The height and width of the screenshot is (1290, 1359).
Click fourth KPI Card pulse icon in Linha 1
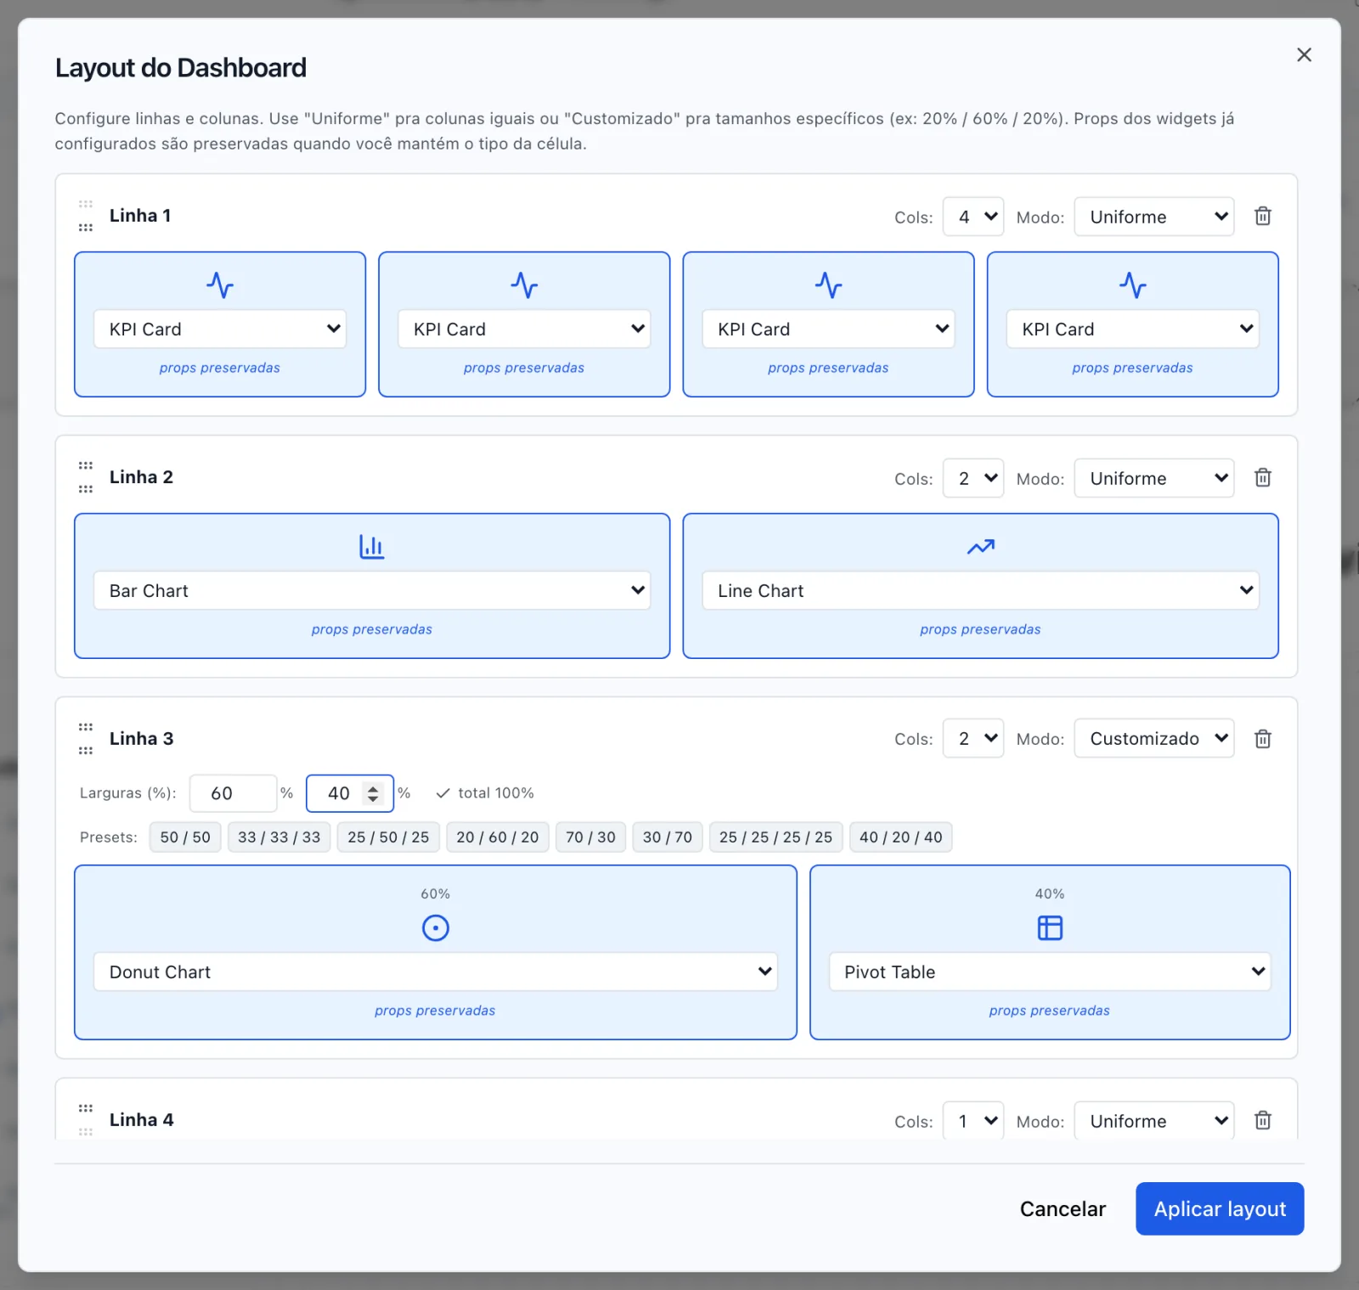1132,285
